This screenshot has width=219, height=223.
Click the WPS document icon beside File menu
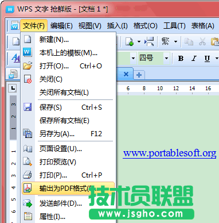(15, 25)
